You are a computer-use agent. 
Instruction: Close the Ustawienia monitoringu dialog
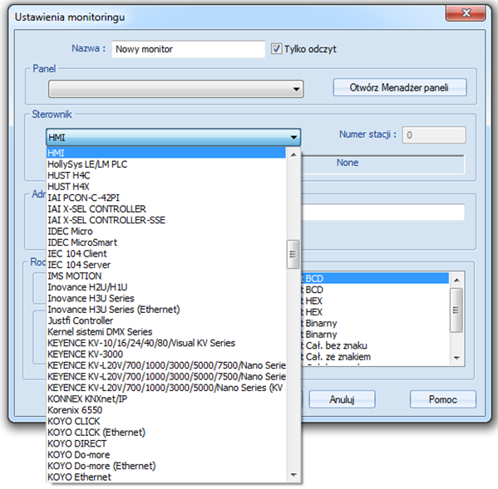pyautogui.click(x=466, y=12)
